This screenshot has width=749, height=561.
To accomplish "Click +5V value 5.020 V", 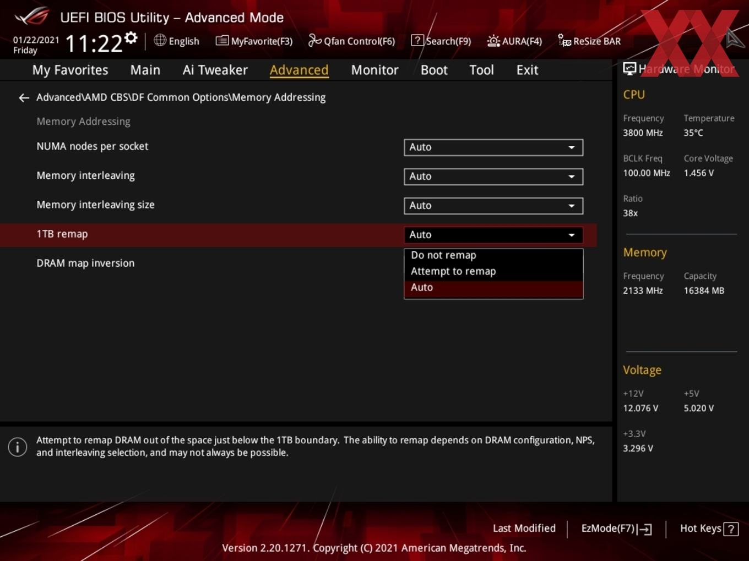I will coord(698,409).
